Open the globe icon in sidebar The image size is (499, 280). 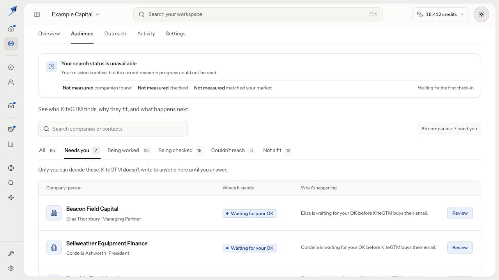click(11, 168)
